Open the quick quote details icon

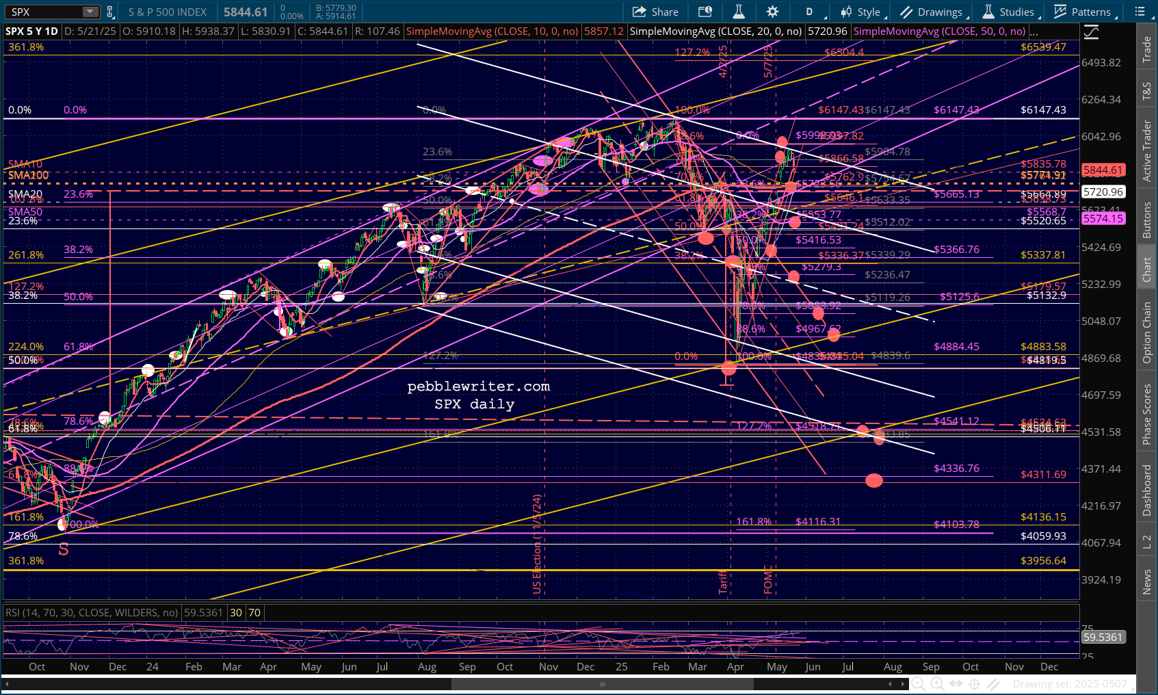pos(705,12)
